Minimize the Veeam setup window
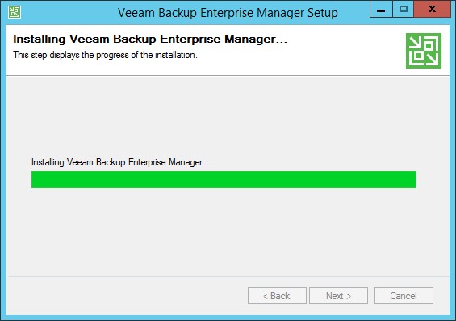 pyautogui.click(x=381, y=10)
